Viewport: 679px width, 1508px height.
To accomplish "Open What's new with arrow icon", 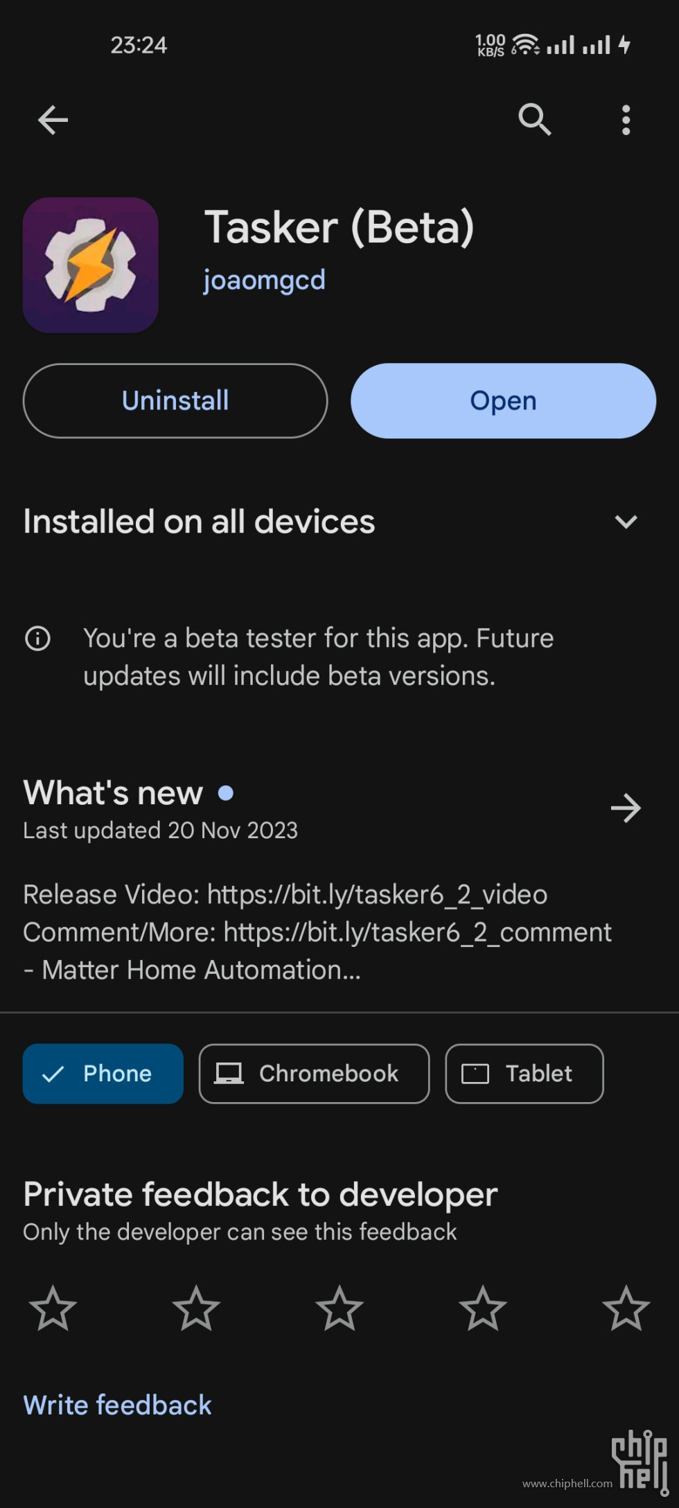I will click(626, 808).
